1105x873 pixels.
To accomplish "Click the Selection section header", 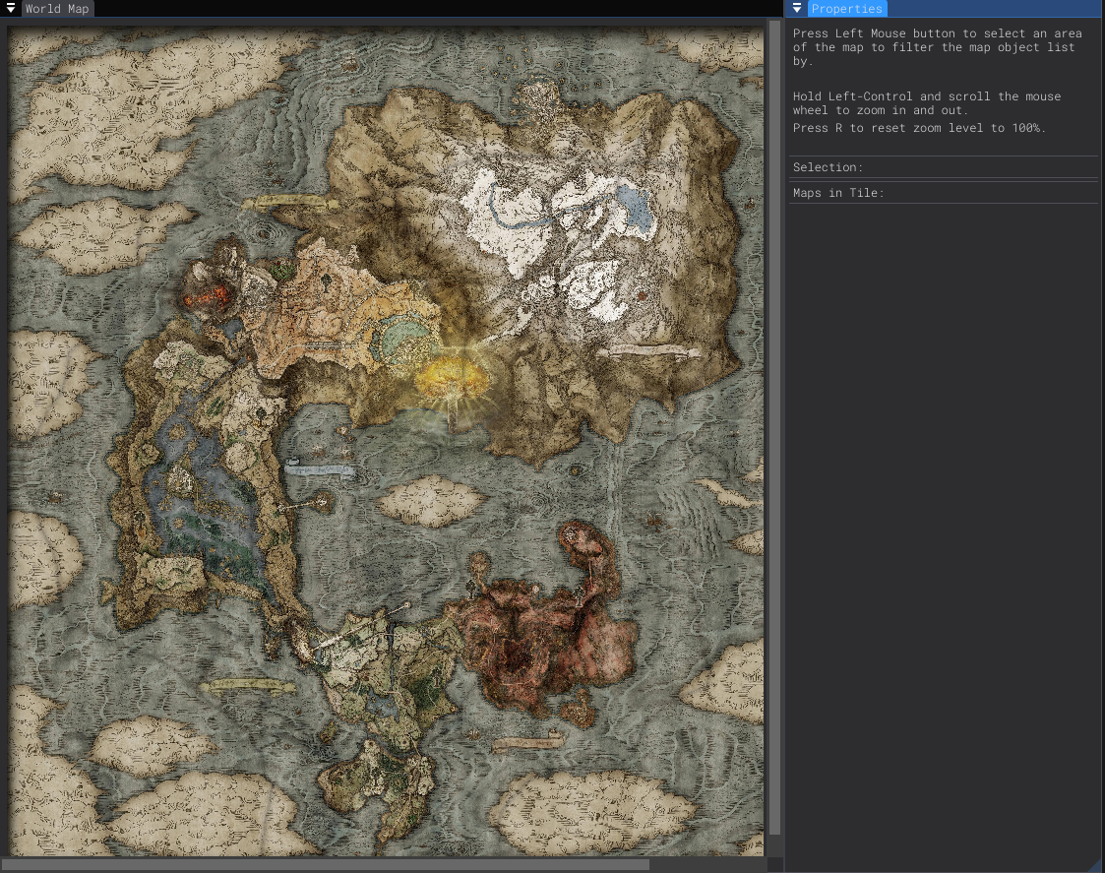I will tap(828, 167).
